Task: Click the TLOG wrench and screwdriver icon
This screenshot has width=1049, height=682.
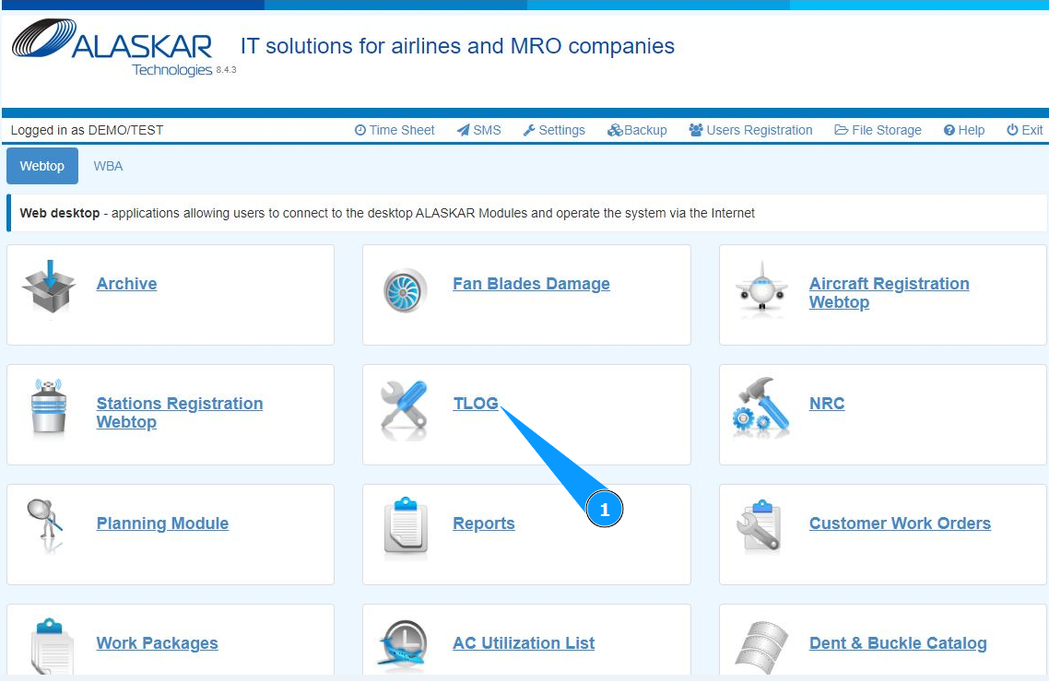Action: (x=404, y=409)
